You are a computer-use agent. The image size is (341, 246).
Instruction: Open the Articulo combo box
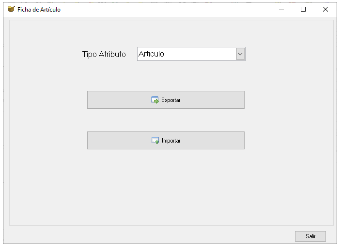point(191,54)
